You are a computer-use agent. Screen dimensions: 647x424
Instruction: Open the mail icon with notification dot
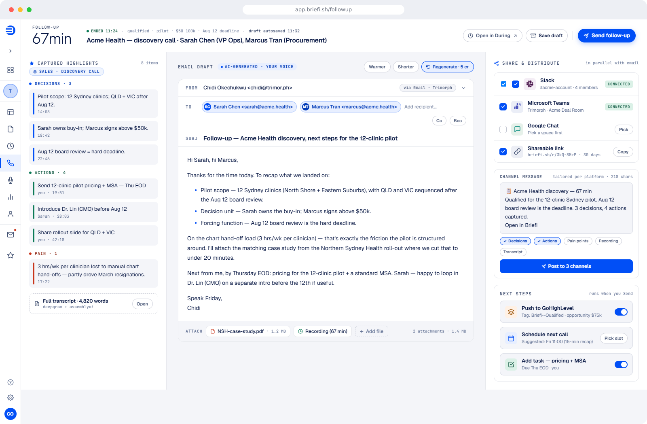click(x=11, y=234)
